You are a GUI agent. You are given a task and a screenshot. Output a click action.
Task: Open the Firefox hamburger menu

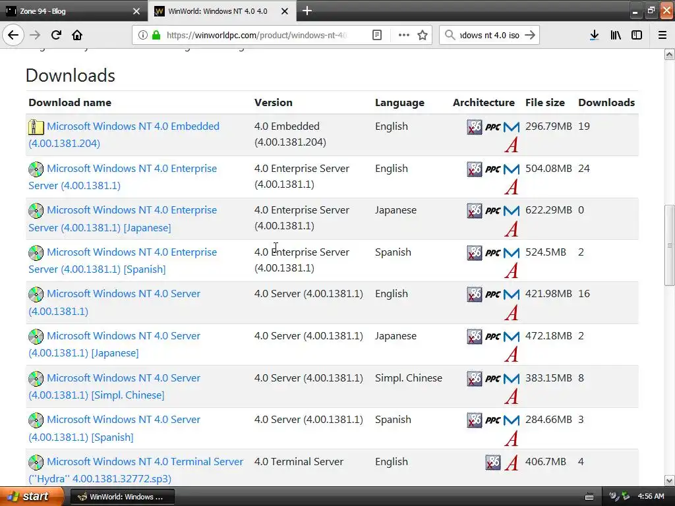click(662, 35)
